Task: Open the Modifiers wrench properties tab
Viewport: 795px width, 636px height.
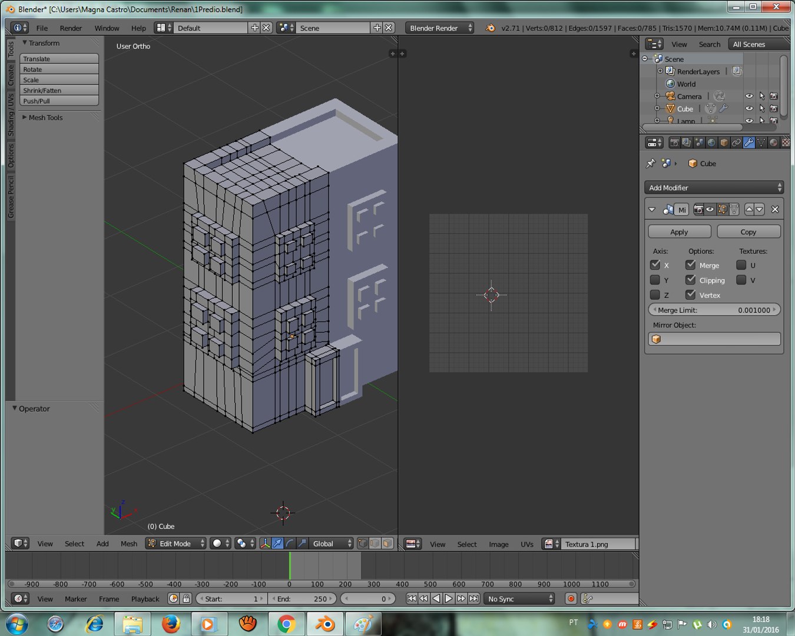Action: 748,143
